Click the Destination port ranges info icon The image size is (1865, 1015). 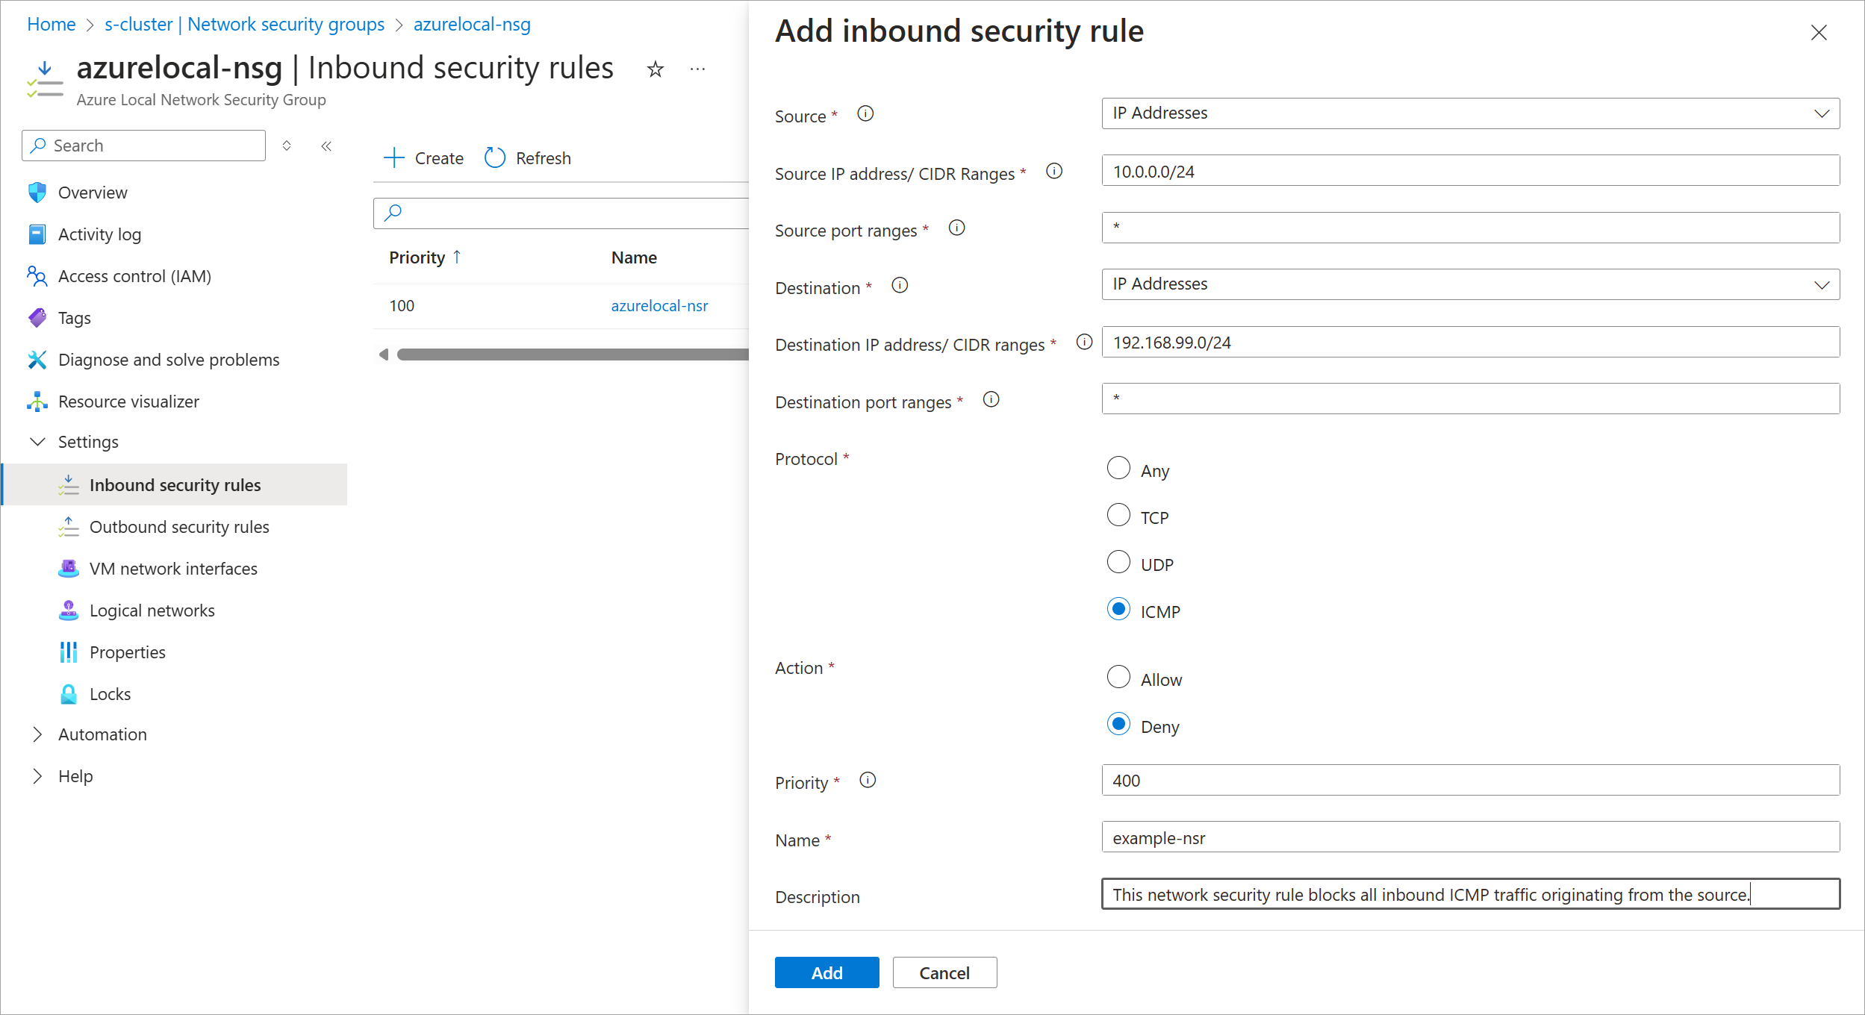point(991,399)
